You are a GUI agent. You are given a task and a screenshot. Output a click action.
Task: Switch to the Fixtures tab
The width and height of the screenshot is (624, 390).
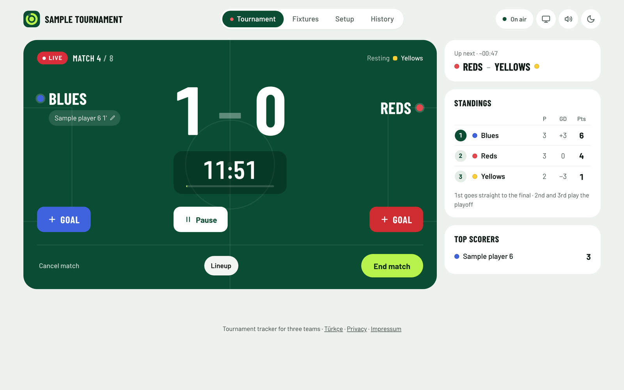(x=305, y=19)
